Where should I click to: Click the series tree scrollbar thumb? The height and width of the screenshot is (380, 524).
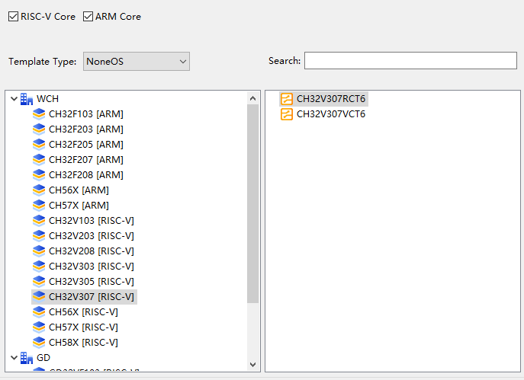pyautogui.click(x=253, y=203)
